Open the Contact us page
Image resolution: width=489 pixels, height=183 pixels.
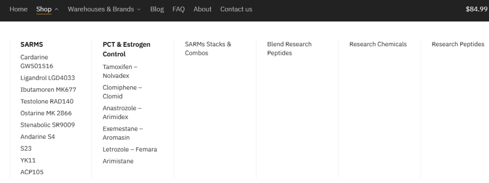point(236,10)
